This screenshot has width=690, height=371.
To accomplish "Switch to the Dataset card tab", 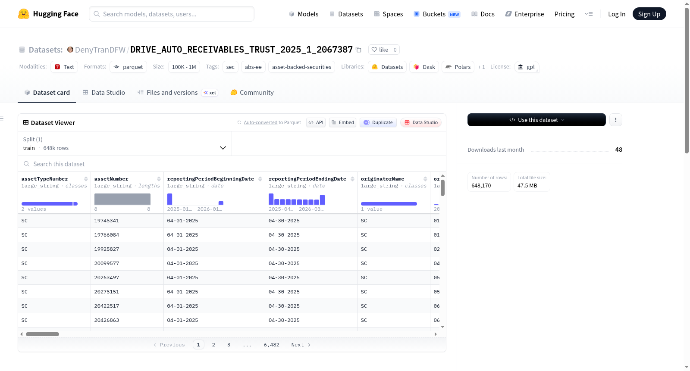I will click(47, 93).
